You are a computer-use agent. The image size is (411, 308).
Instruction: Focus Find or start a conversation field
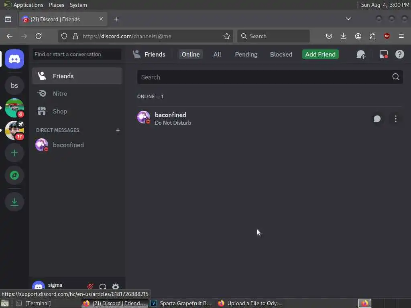coord(77,54)
